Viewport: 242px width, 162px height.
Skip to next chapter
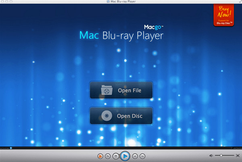142,156
